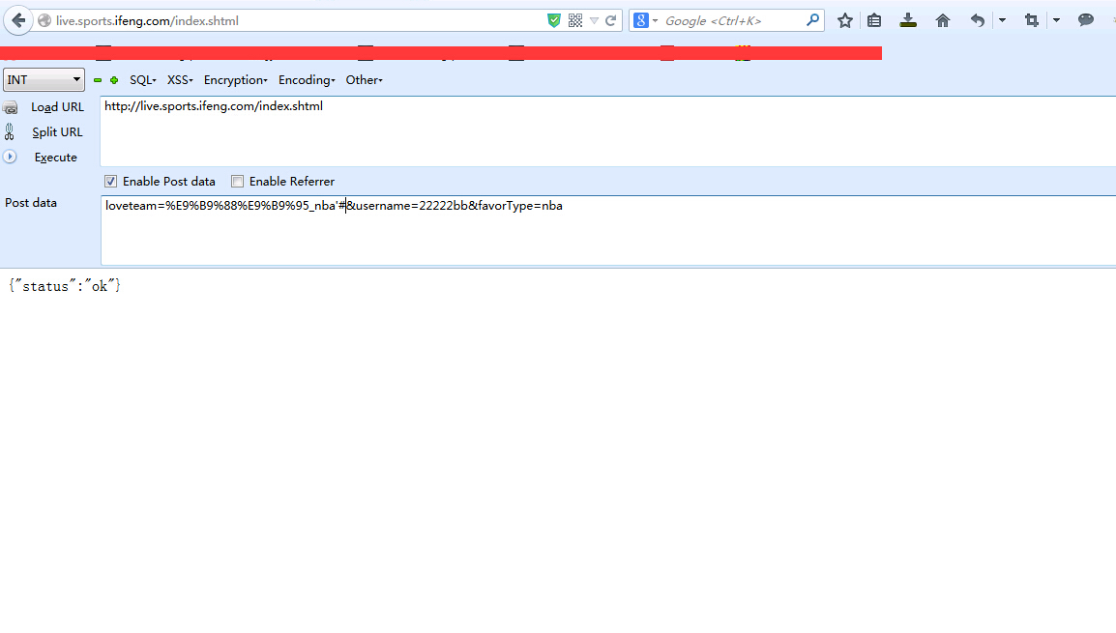The image size is (1116, 633).
Task: Click the magnifier search icon
Action: click(812, 20)
